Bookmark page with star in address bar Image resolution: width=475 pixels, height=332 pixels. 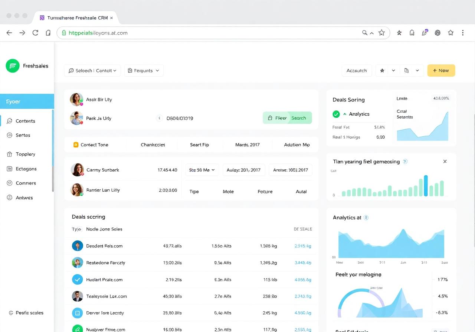click(381, 33)
